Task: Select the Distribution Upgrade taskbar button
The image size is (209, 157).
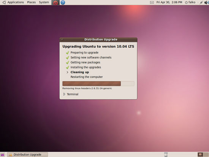Action: point(27,155)
